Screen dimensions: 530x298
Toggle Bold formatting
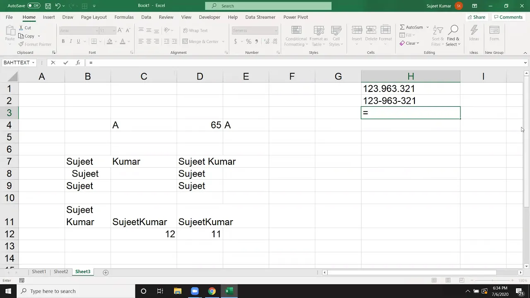63,41
